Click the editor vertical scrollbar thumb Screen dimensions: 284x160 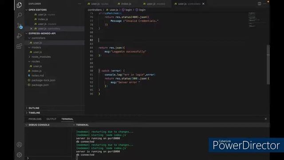click(x=268, y=64)
